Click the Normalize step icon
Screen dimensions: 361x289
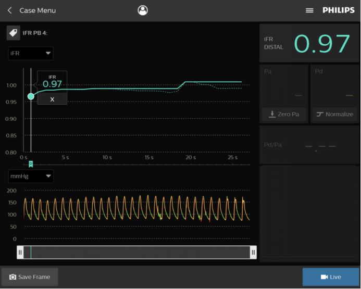click(320, 114)
